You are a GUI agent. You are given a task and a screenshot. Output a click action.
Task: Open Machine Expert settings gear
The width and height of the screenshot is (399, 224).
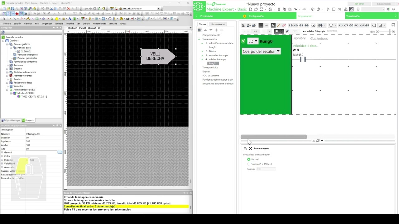click(313, 9)
